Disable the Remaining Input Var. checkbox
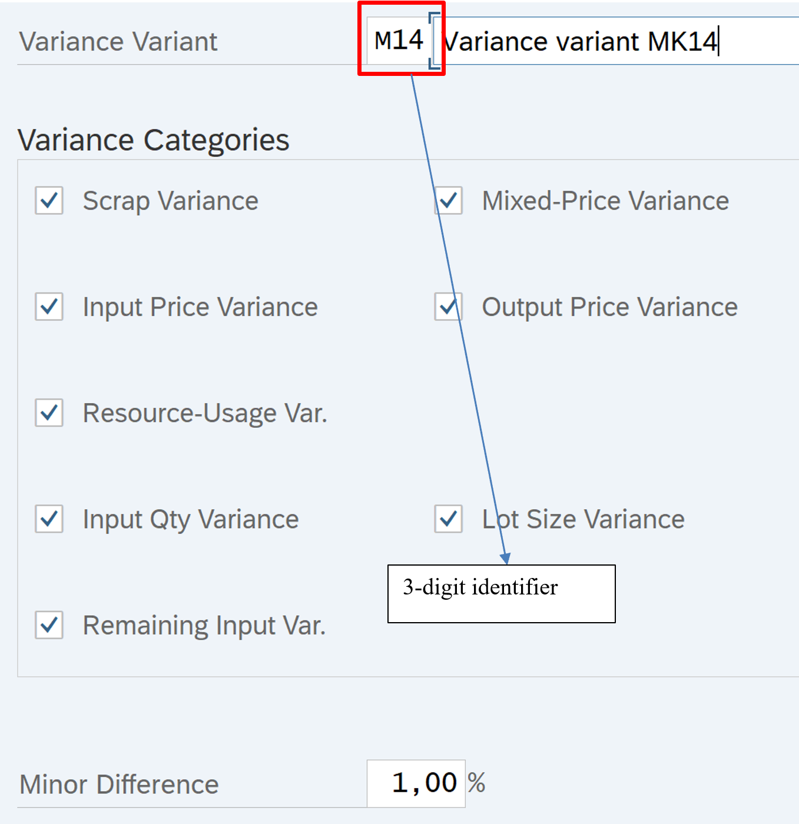 (x=49, y=625)
